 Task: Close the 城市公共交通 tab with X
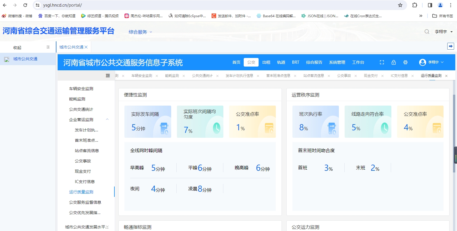pos(86,47)
